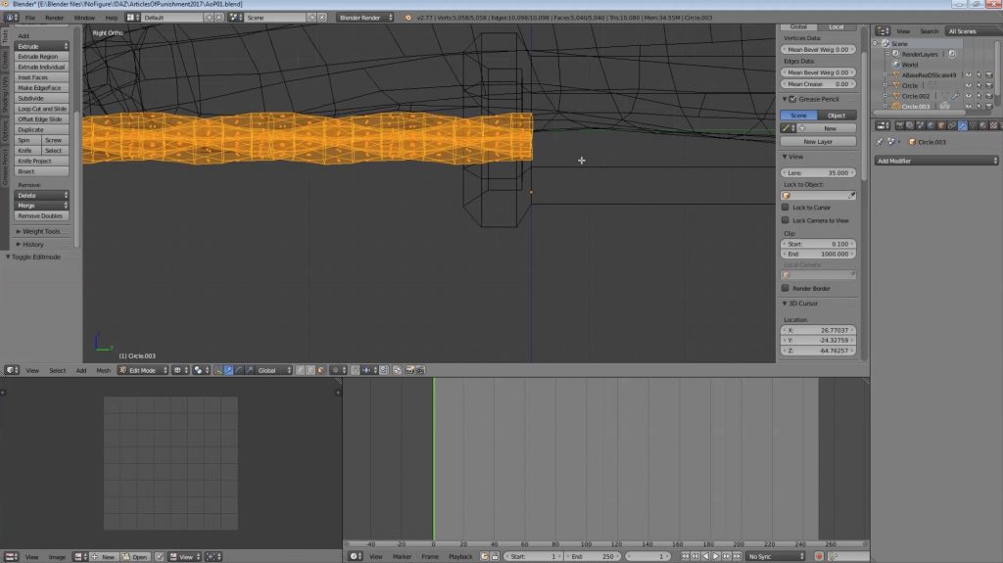Click the Remove Doubles button
The image size is (1003, 563).
tap(41, 215)
